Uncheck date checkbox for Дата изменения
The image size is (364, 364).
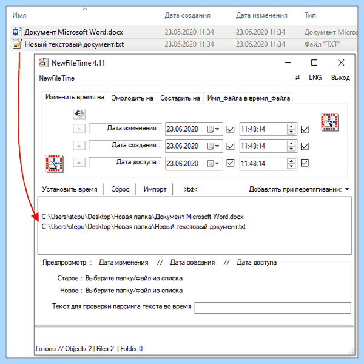[231, 129]
